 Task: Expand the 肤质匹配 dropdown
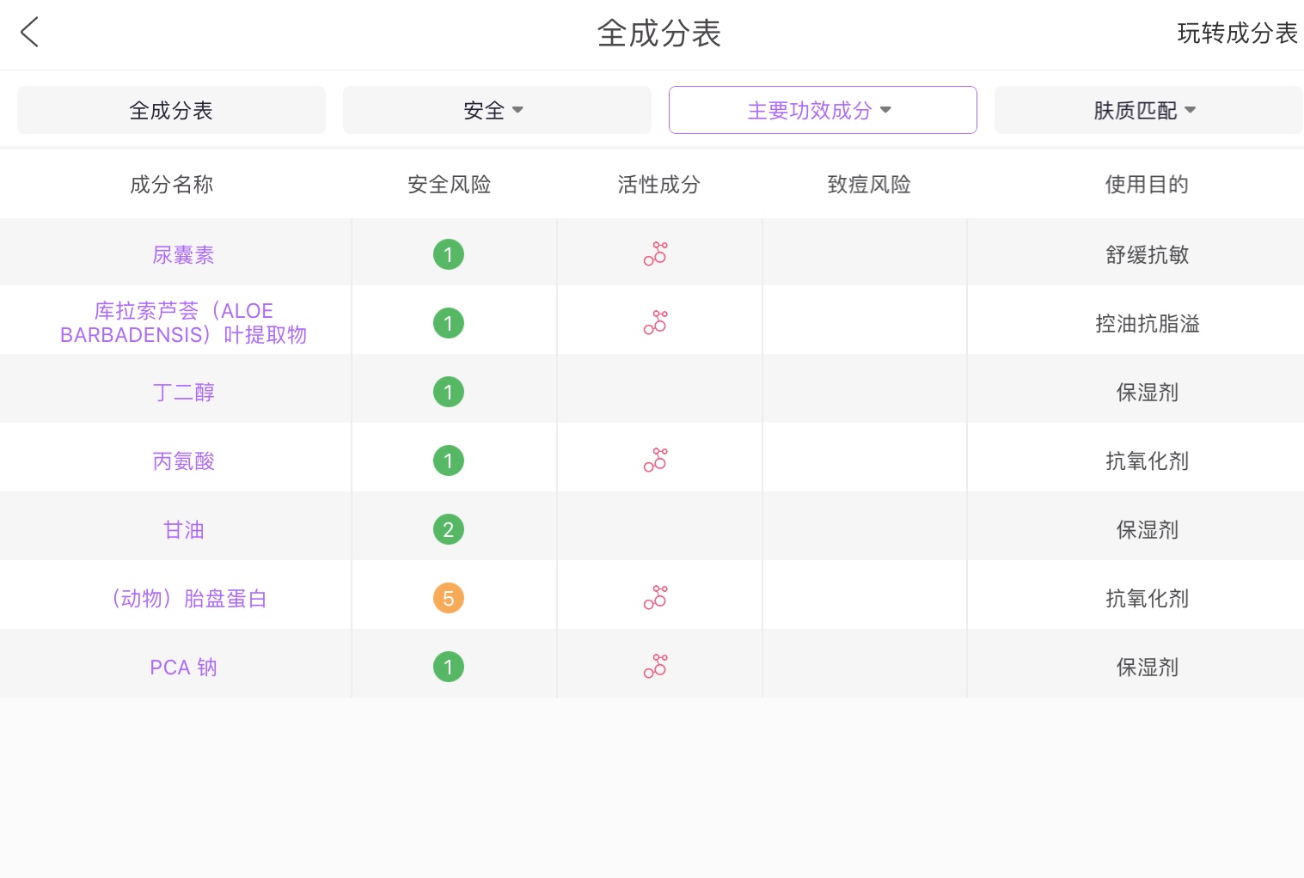pyautogui.click(x=1147, y=110)
